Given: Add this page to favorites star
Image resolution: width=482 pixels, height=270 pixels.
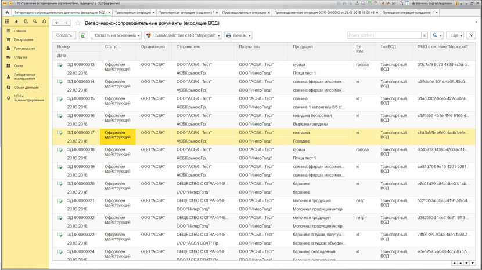Looking at the screenshot, I should click(x=78, y=23).
